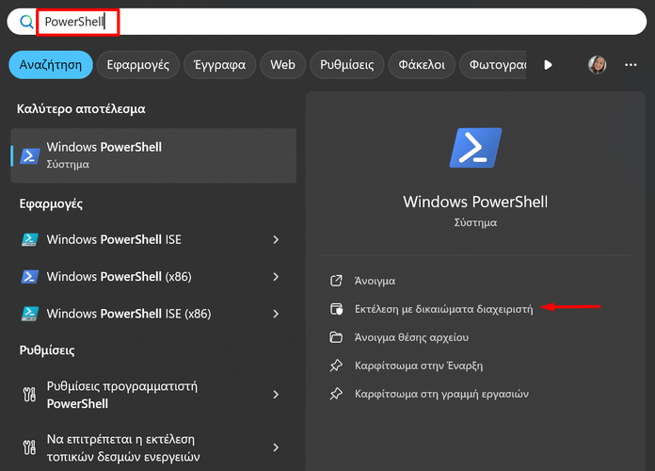Click the large PowerShell logo in details pane
This screenshot has height=471, width=655.
coord(475,148)
